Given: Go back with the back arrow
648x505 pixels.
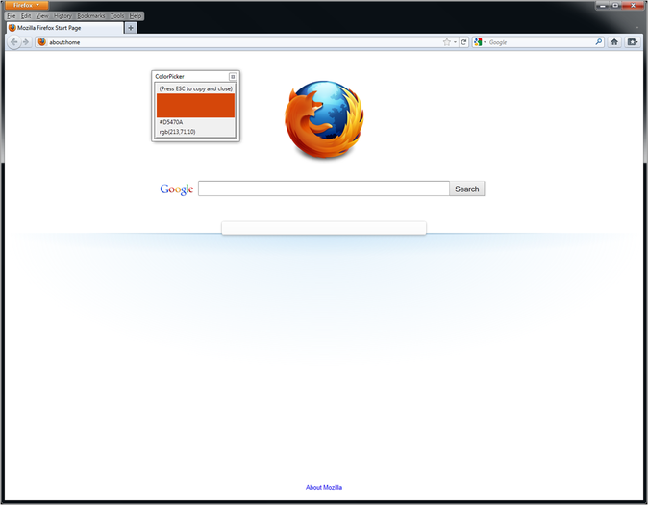Looking at the screenshot, I should point(14,42).
